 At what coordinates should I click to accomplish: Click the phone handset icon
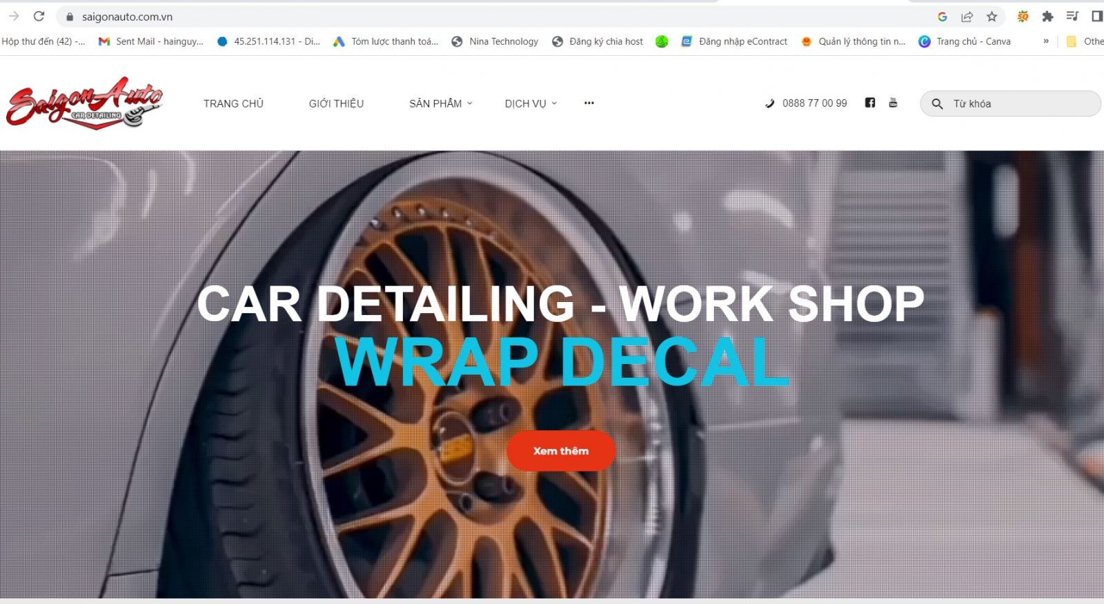pos(769,103)
